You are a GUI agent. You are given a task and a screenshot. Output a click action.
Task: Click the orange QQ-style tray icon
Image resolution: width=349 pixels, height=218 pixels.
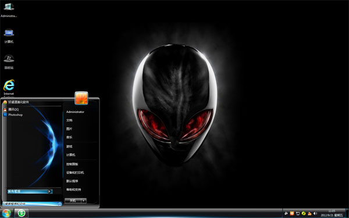tap(309, 213)
